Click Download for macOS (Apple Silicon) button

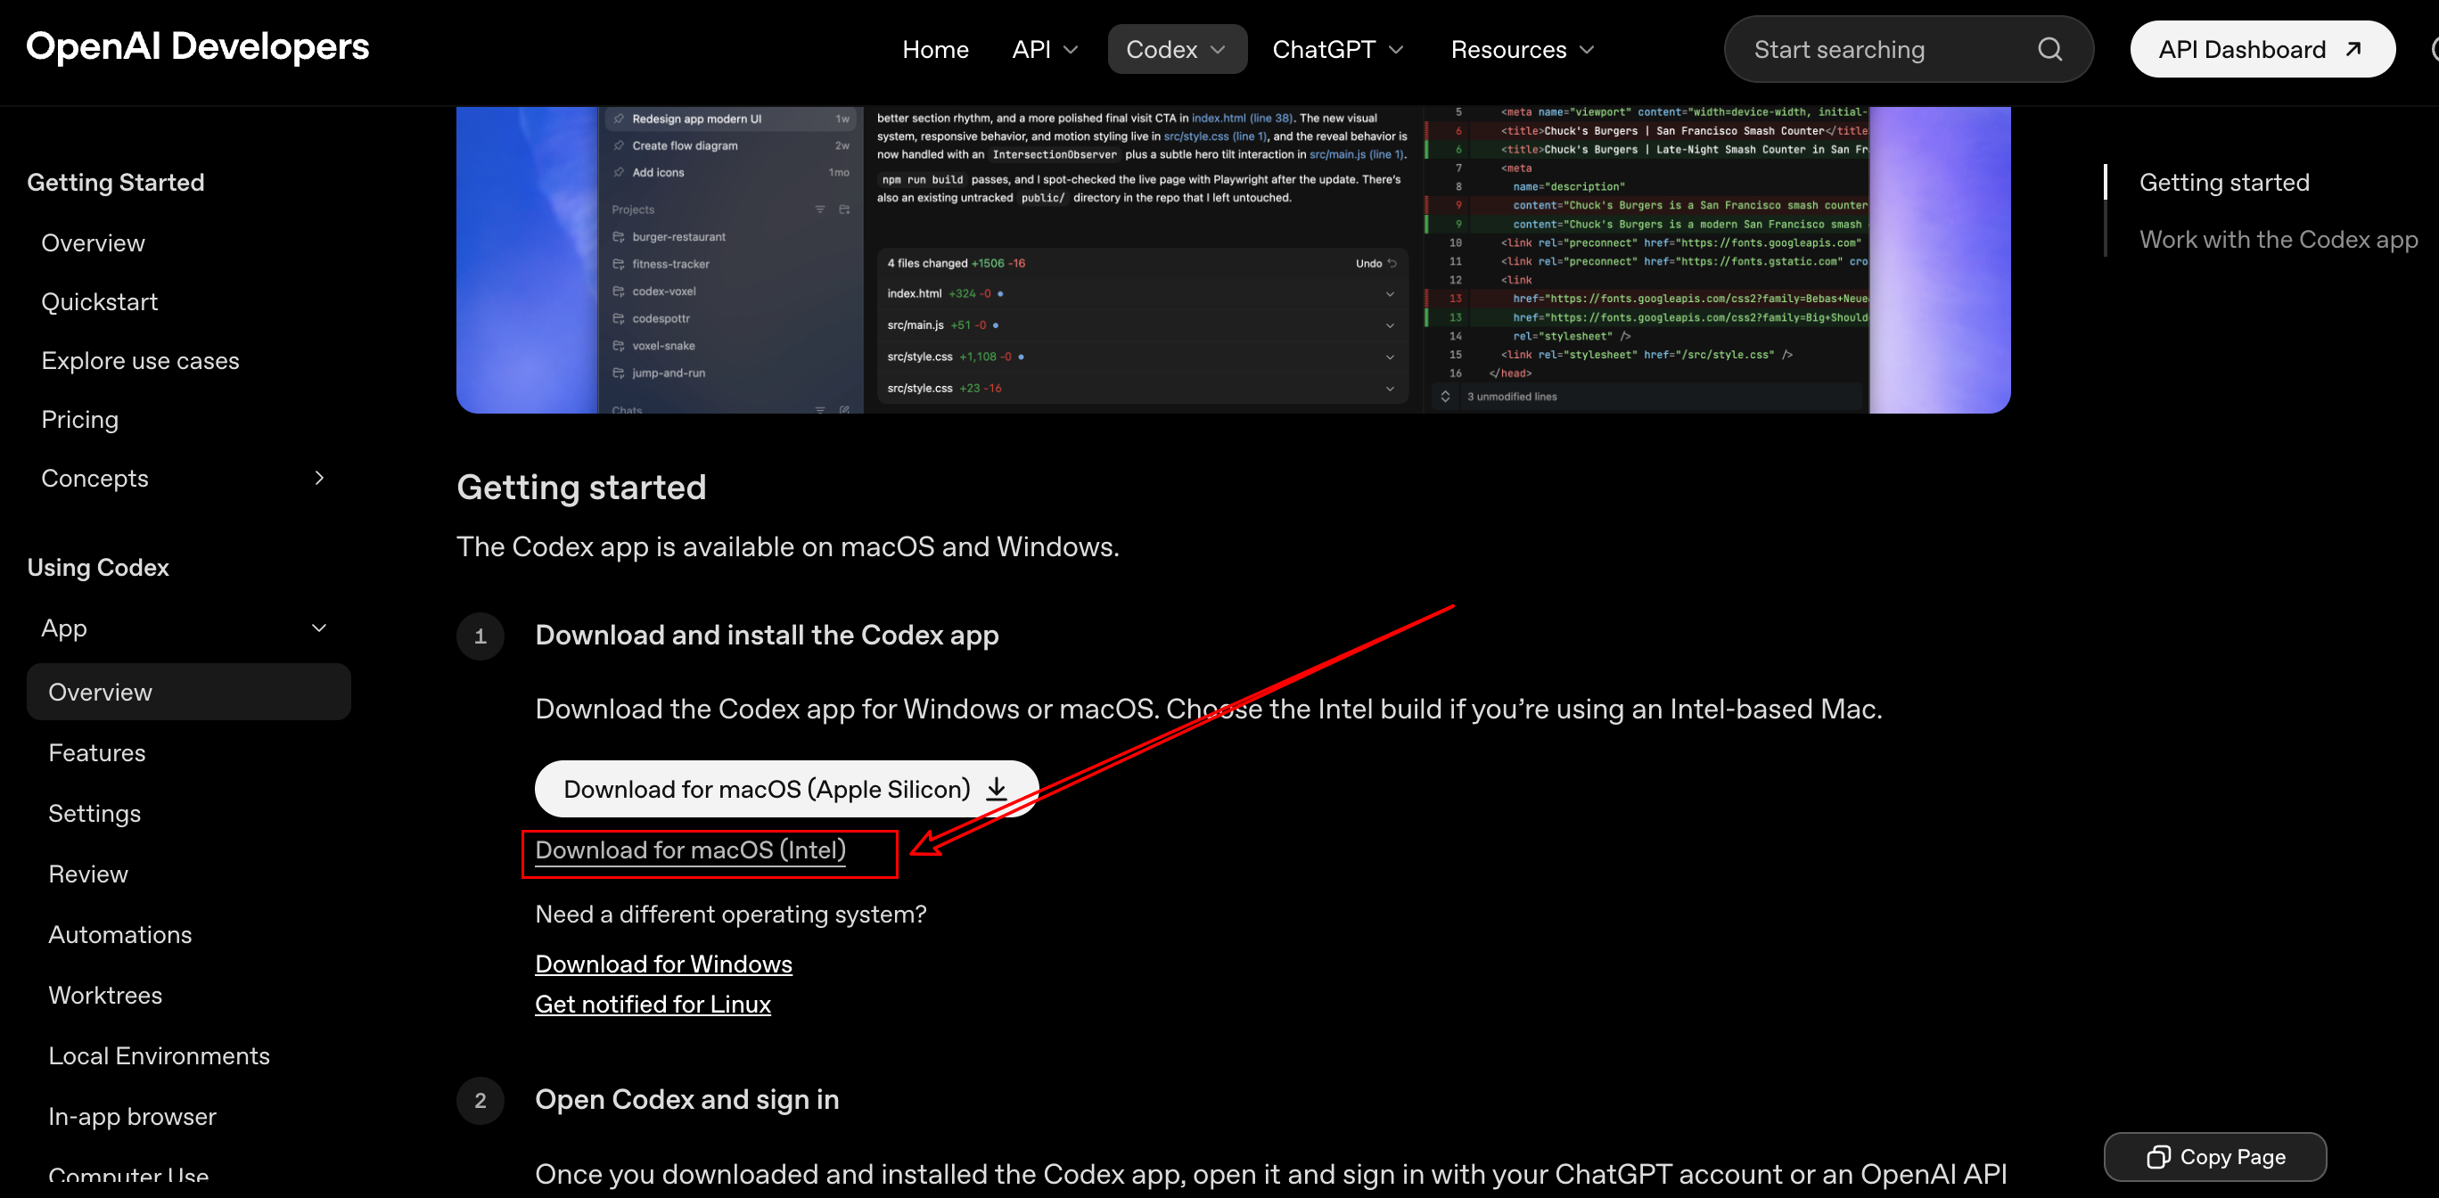coord(787,789)
